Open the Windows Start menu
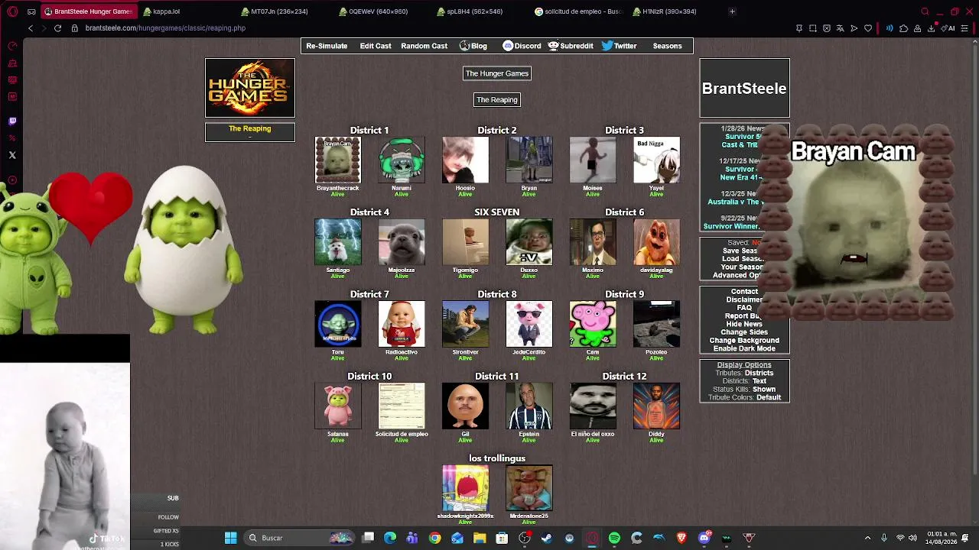979x550 pixels. point(230,538)
